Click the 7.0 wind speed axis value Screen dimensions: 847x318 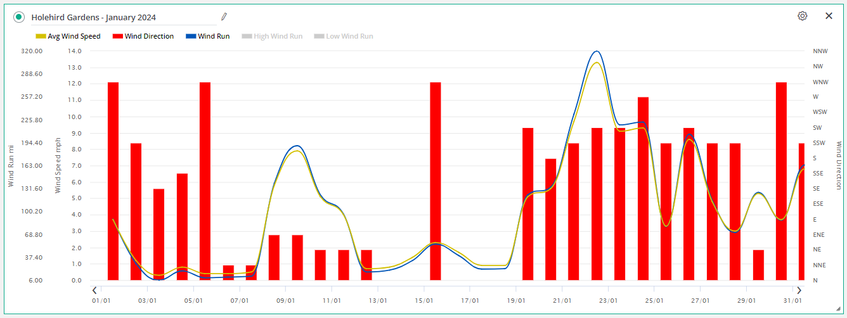coord(76,166)
